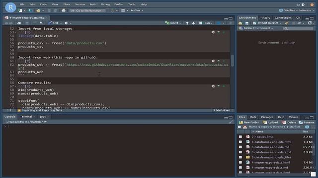The height and width of the screenshot is (178, 318).
Task: Switch to the Git tab
Action: [298, 18]
